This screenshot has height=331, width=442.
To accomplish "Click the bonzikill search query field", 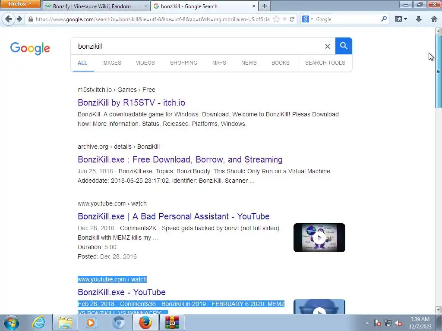I will click(x=197, y=46).
